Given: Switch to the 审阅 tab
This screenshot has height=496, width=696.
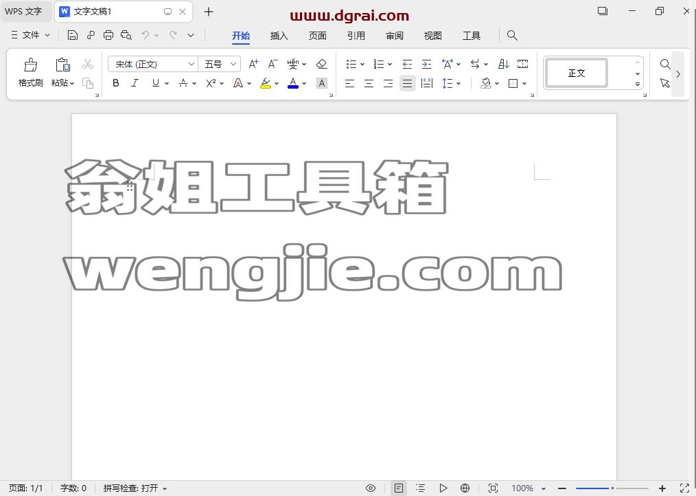Looking at the screenshot, I should [x=395, y=36].
